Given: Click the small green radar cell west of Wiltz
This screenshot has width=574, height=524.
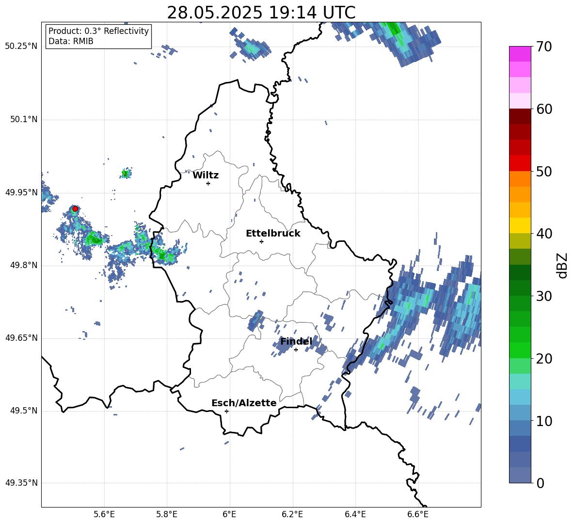Looking at the screenshot, I should point(126,173).
